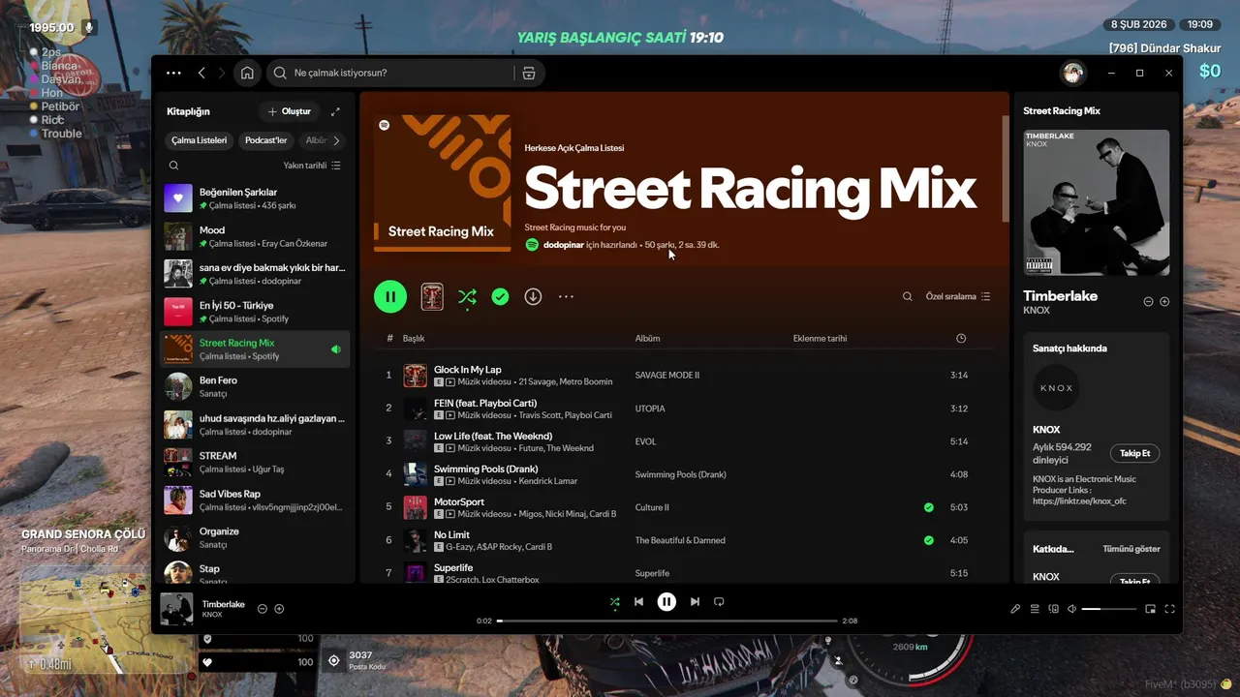1240x697 pixels.
Task: Add Timberlake to library from right panel
Action: [x=1164, y=301]
